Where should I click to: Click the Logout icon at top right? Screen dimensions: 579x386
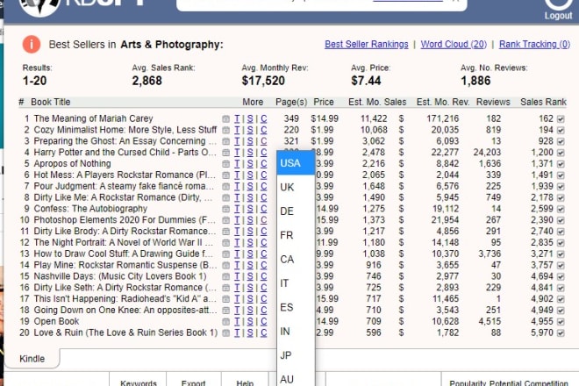[x=558, y=7]
